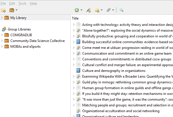Expand Community Data Science Collective library
This screenshot has width=173, height=117.
pyautogui.click(x=2, y=41)
